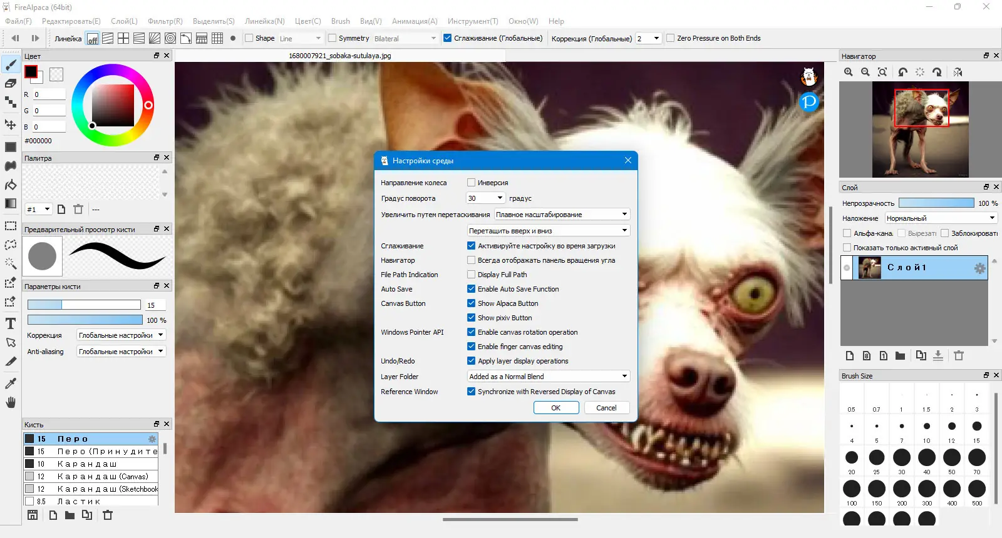The image size is (1002, 538).
Task: Toggle visibility of layer Слой1
Action: point(847,268)
